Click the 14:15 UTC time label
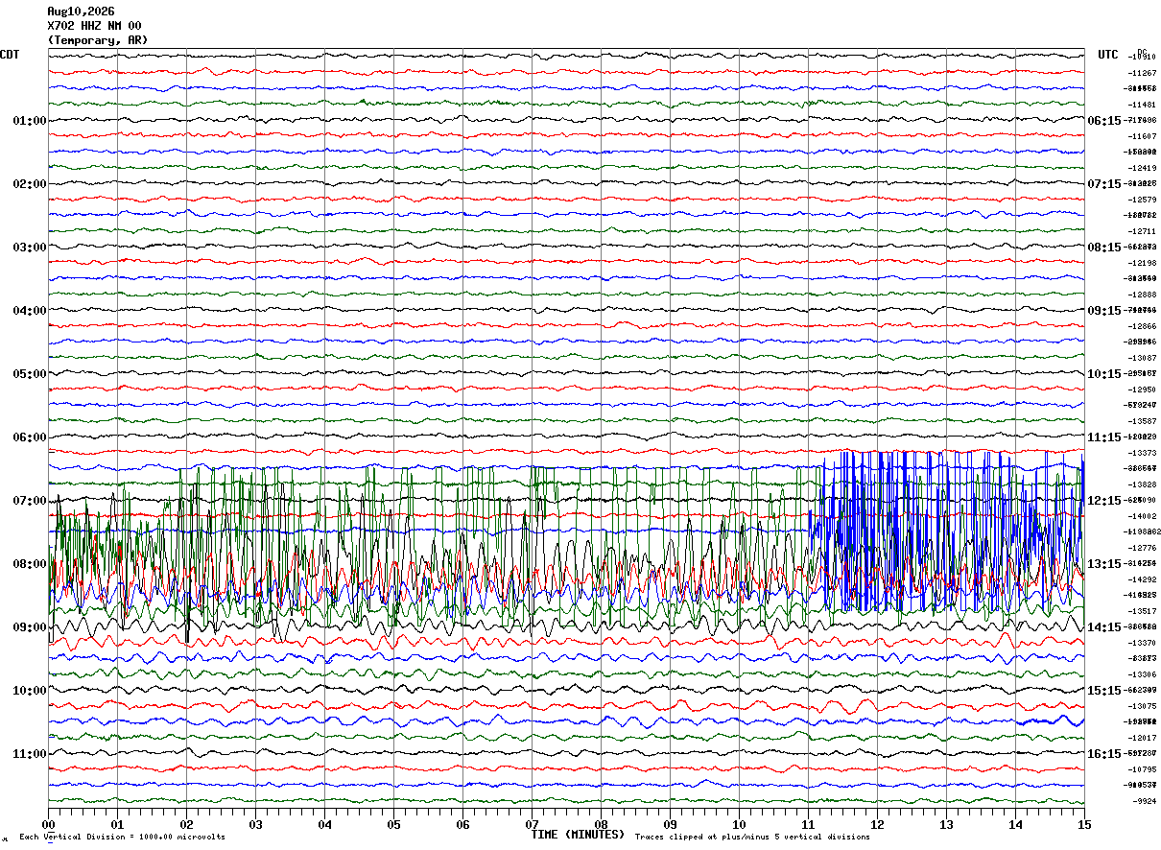 point(1104,627)
